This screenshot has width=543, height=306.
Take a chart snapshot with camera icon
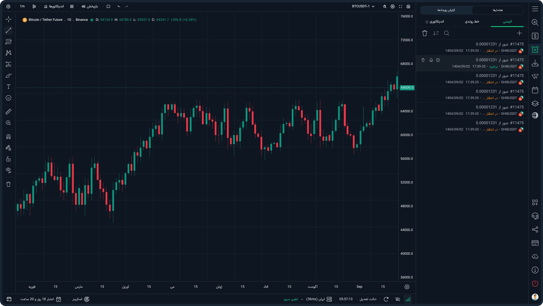click(x=408, y=6)
